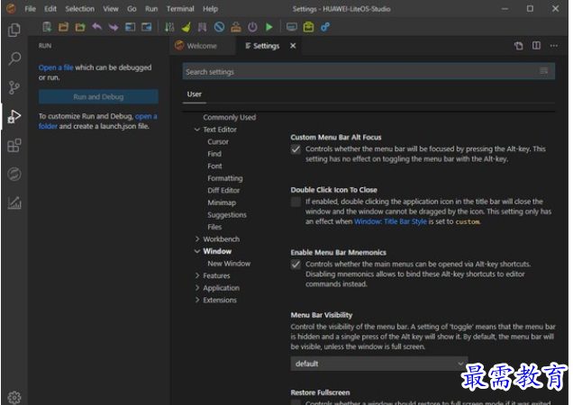Select Diff Editor under Text Editor
The width and height of the screenshot is (573, 405).
coord(223,191)
